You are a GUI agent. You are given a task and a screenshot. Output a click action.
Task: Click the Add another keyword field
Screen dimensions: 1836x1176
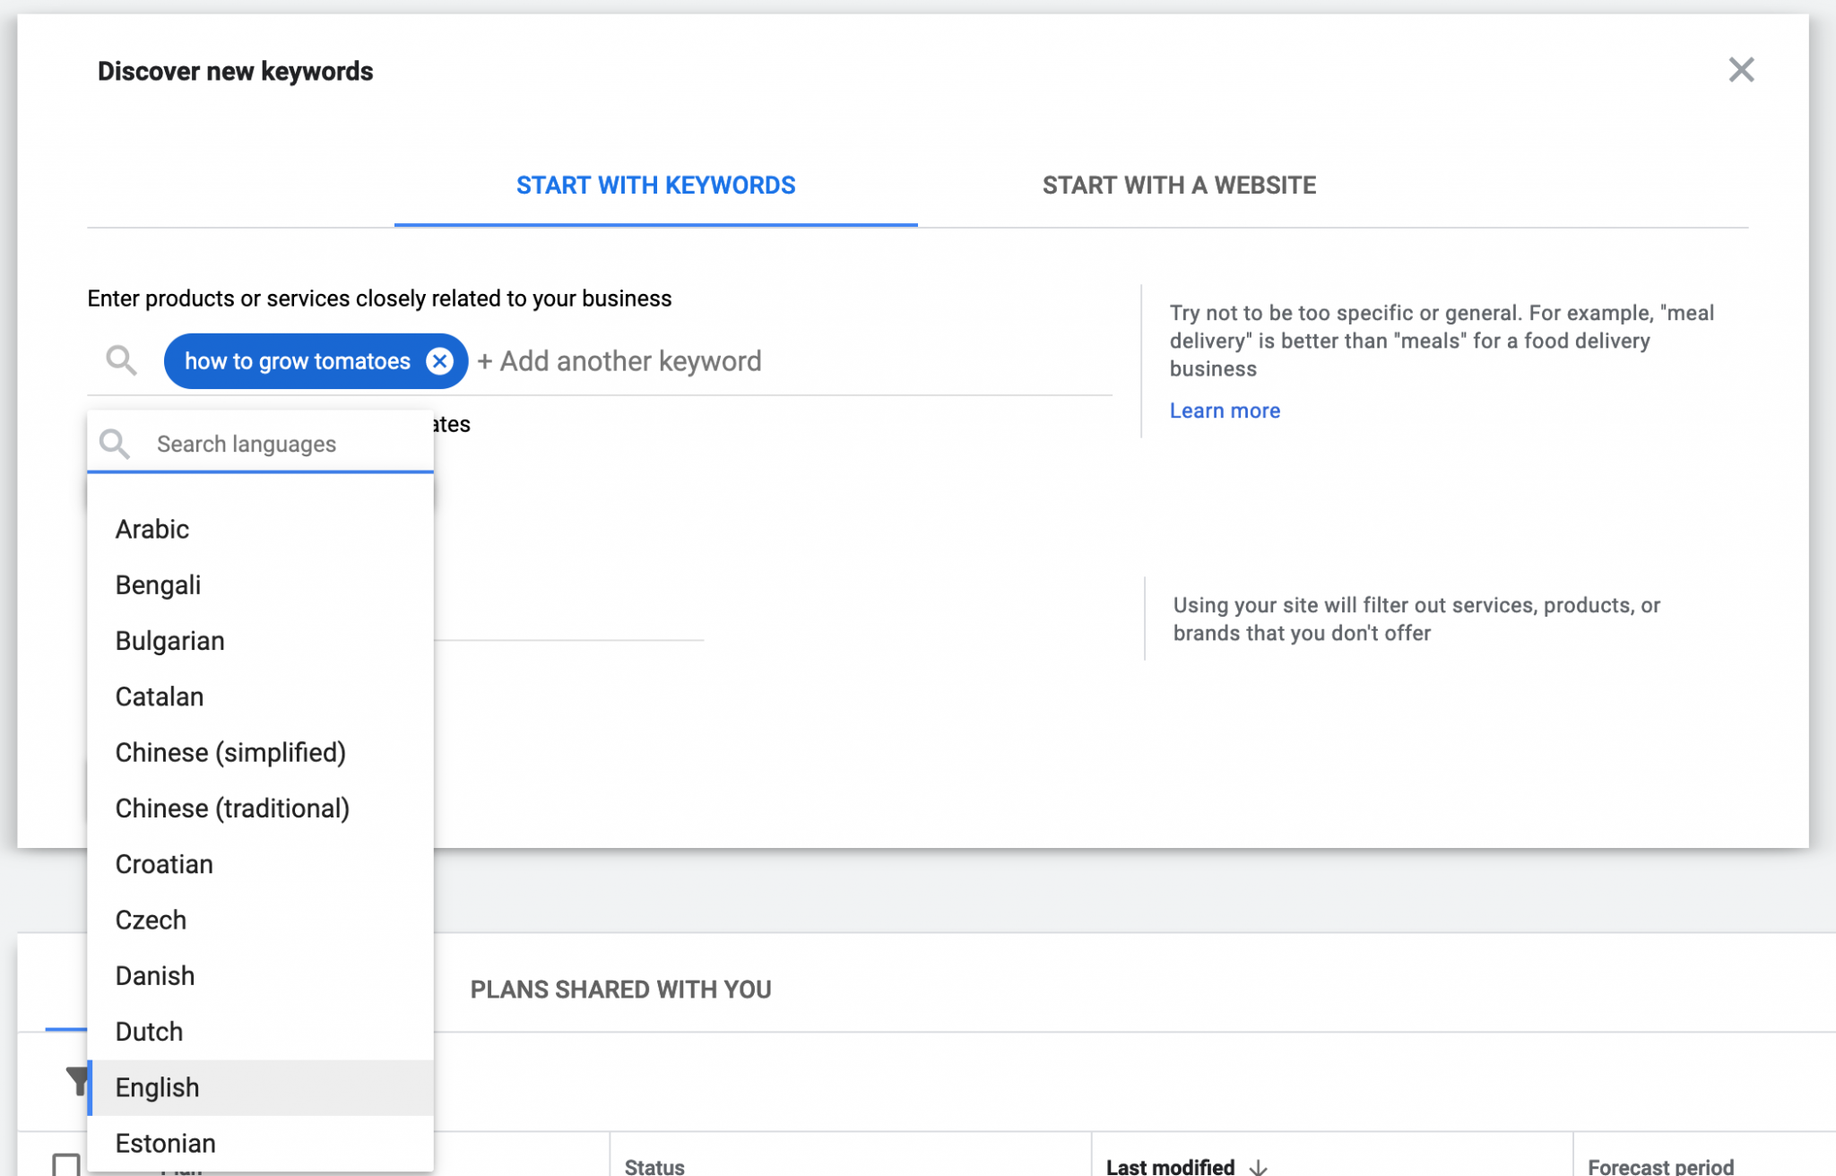(x=620, y=361)
